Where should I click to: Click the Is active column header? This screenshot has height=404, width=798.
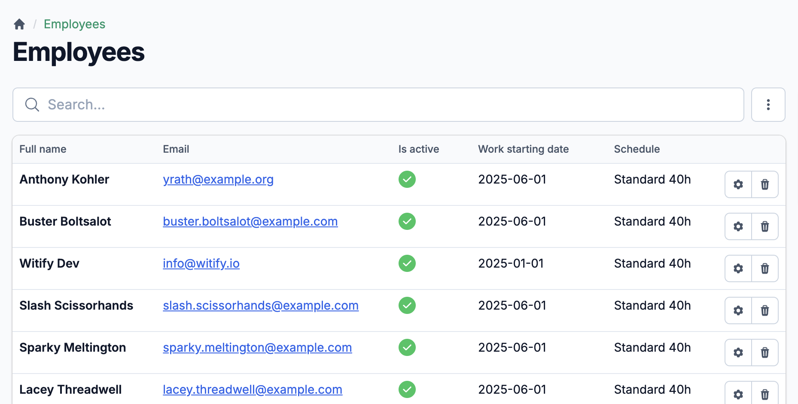pyautogui.click(x=419, y=149)
